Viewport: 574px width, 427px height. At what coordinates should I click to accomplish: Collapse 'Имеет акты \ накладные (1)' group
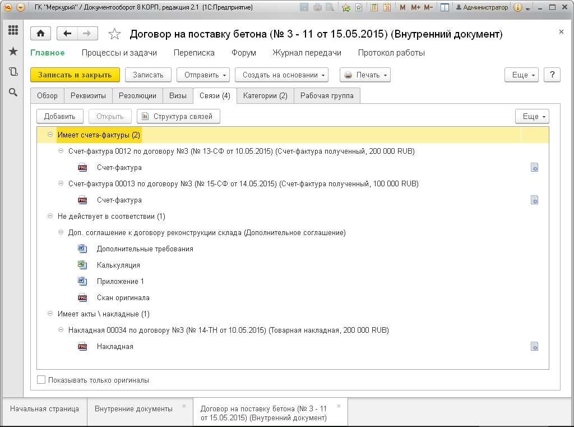[x=50, y=314]
